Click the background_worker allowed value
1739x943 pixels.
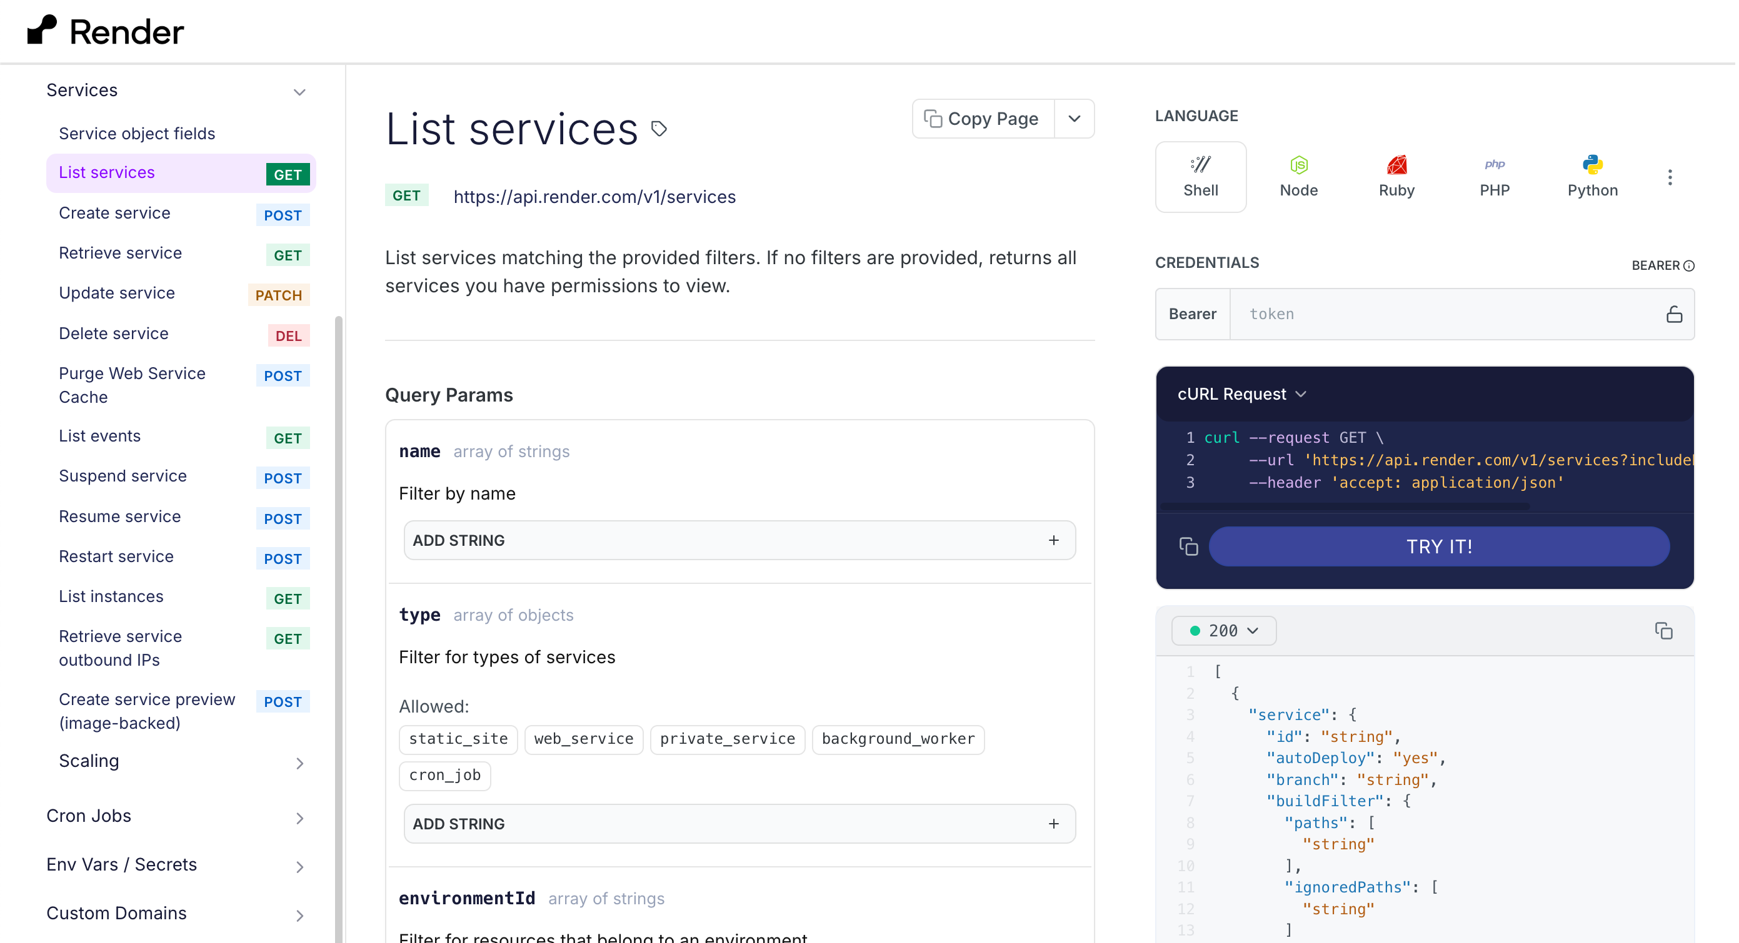[900, 740]
